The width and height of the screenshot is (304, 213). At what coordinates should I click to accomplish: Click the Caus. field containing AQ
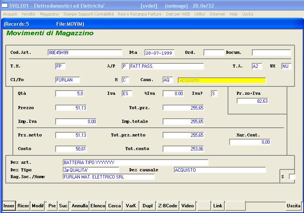point(168,80)
